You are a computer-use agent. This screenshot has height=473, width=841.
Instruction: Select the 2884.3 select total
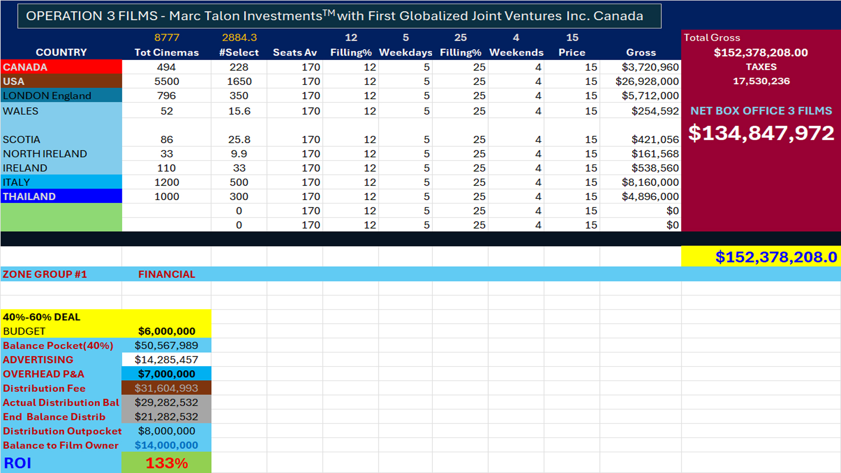coord(239,38)
